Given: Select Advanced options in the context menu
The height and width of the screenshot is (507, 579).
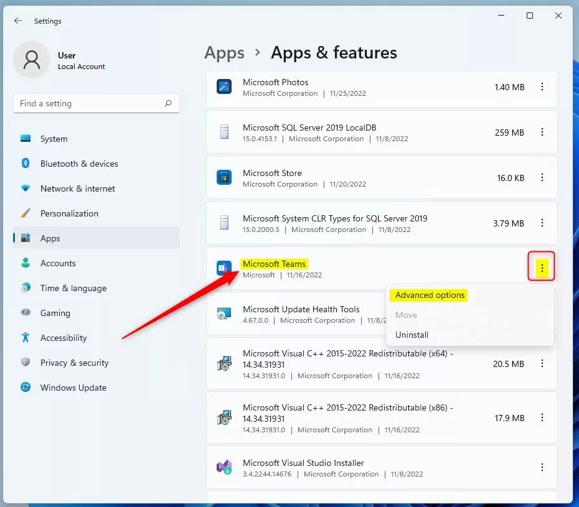Looking at the screenshot, I should click(430, 295).
